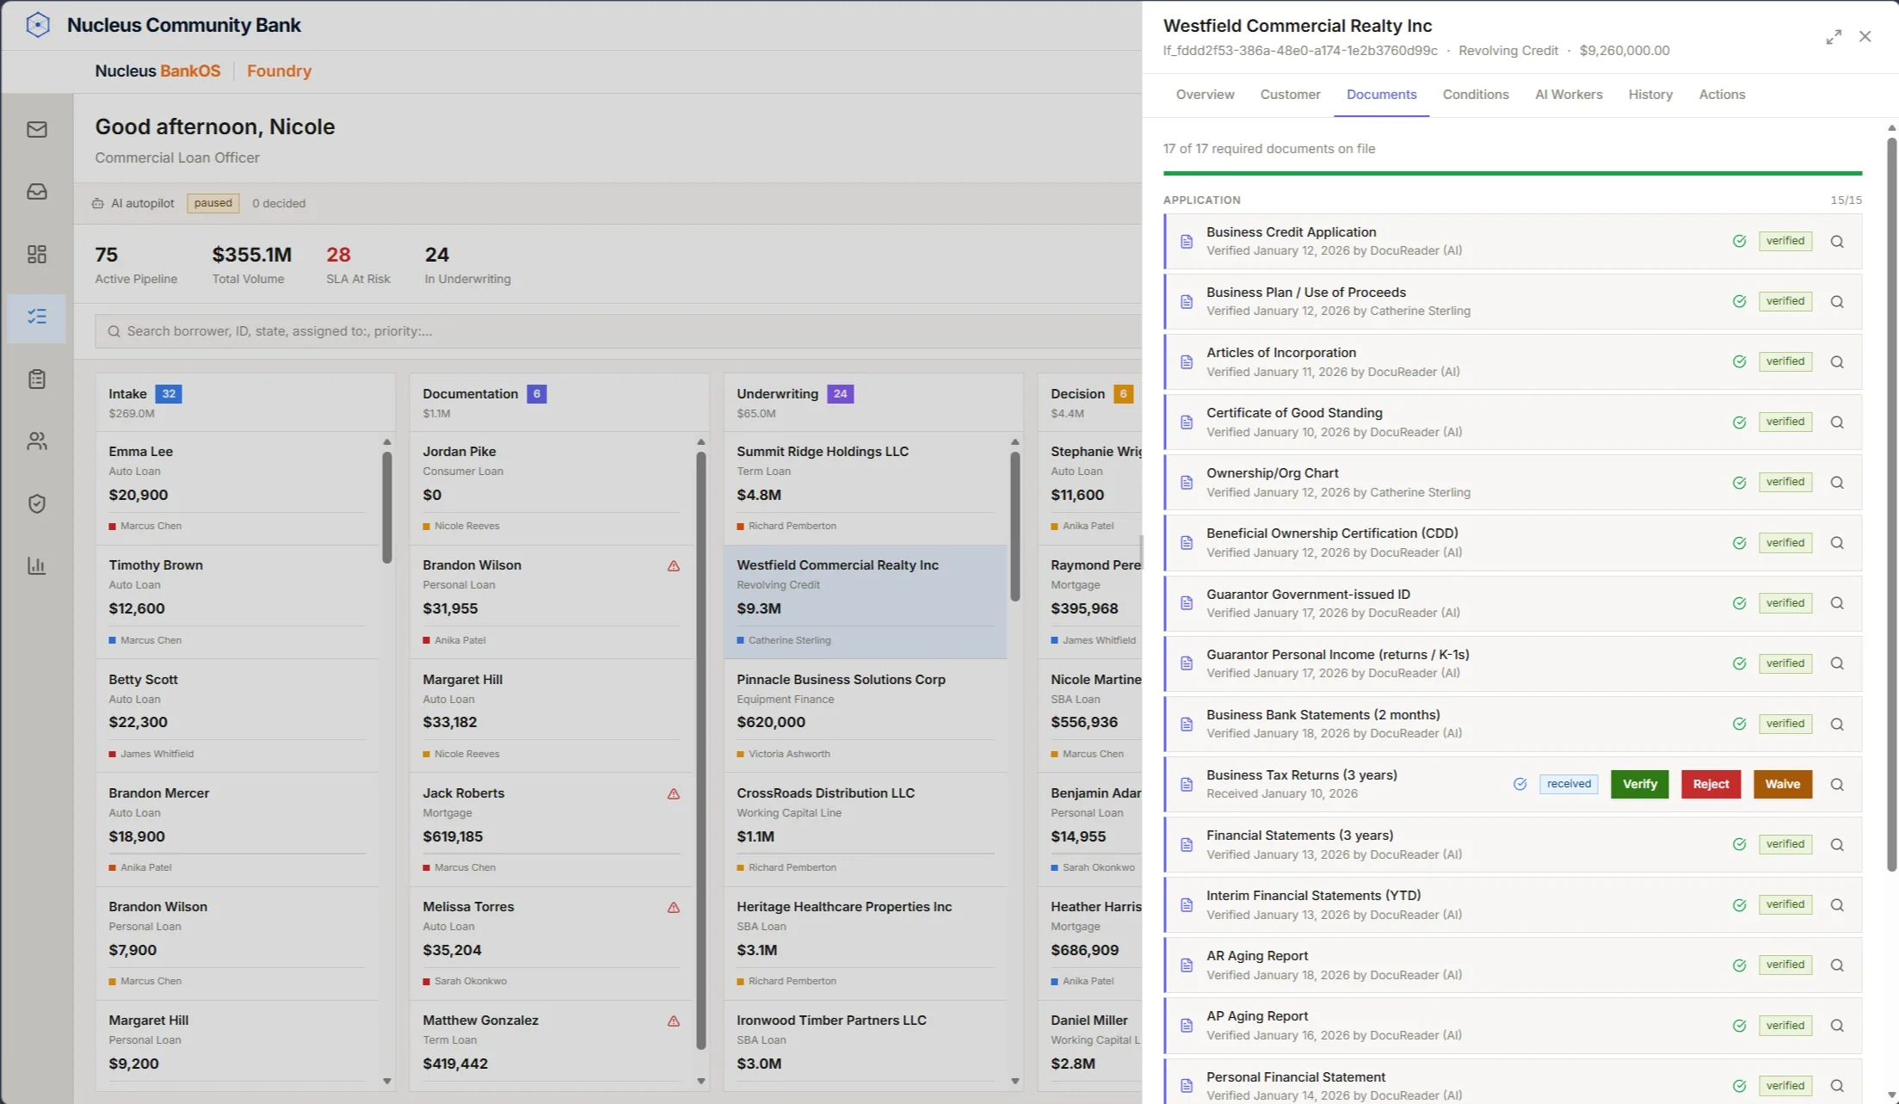The height and width of the screenshot is (1104, 1899).
Task: Click the received status badge for Tax Returns
Action: pyautogui.click(x=1569, y=784)
